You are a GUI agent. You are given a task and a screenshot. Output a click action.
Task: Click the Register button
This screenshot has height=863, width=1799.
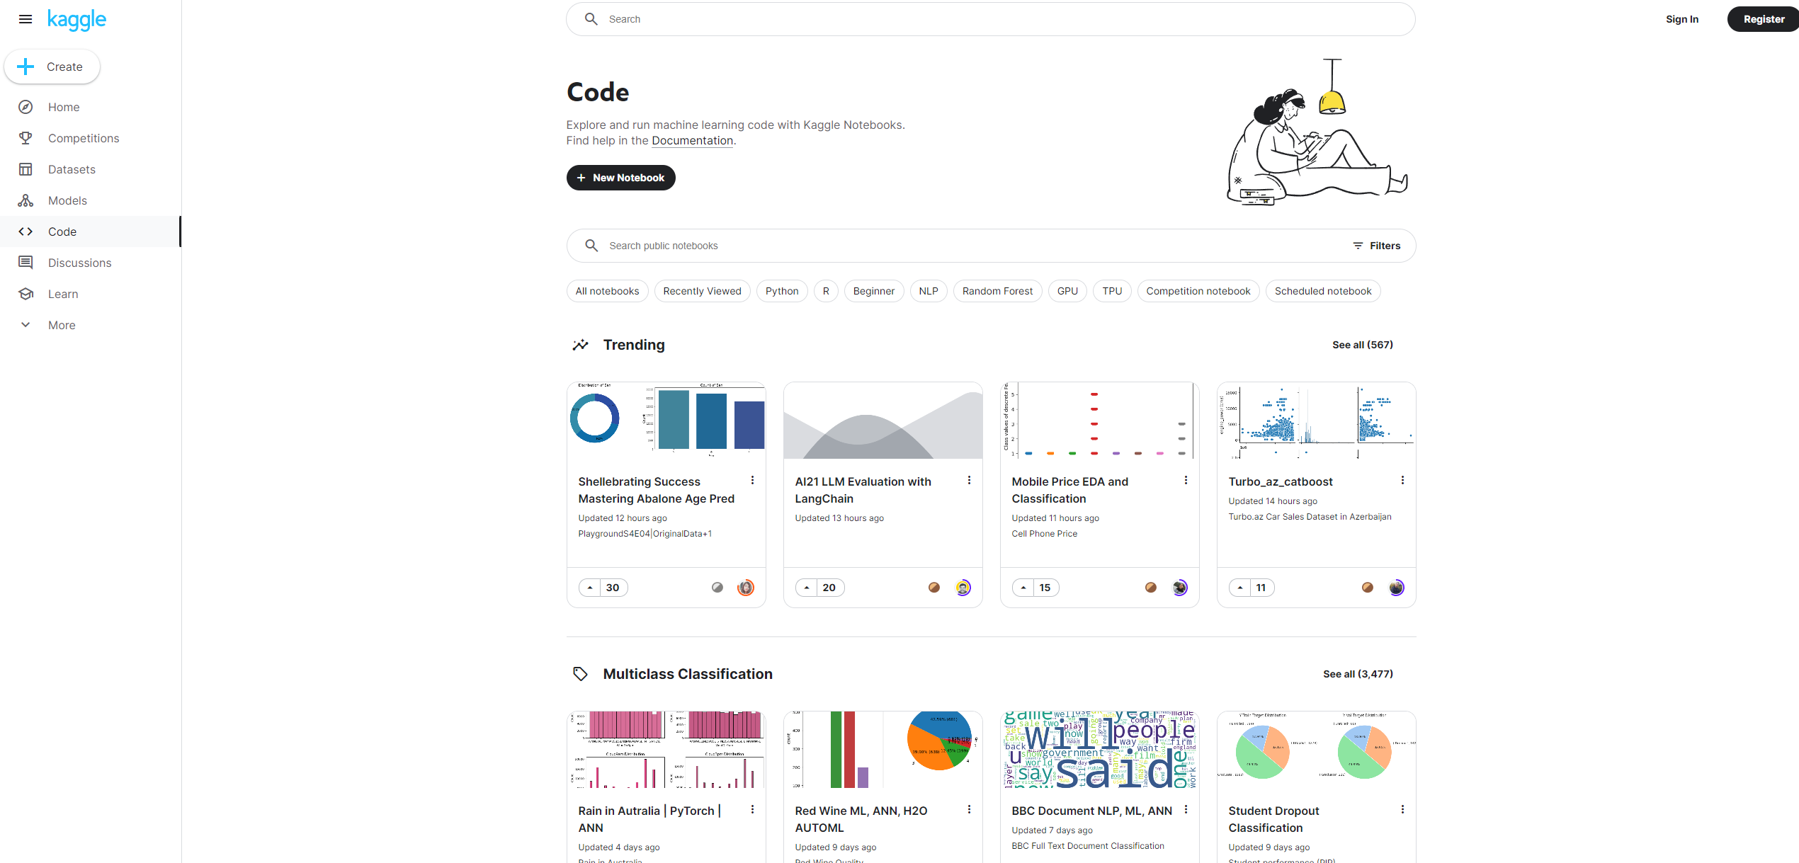click(x=1763, y=19)
